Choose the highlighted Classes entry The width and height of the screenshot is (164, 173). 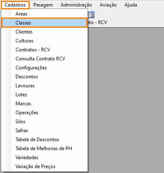tap(44, 23)
